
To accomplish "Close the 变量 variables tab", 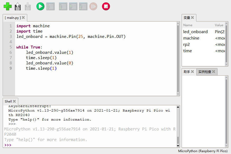I will coord(192,17).
